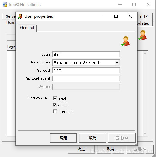Click the 'User can use:' label
The width and height of the screenshot is (156, 157).
(38, 98)
